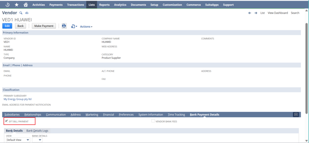The width and height of the screenshot is (309, 143).
Task: Switch to the Communication subtab
Action: [56, 115]
